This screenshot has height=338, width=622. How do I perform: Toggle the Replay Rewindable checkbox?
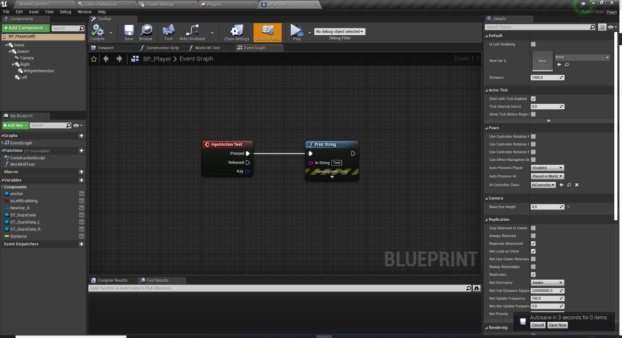point(533,267)
